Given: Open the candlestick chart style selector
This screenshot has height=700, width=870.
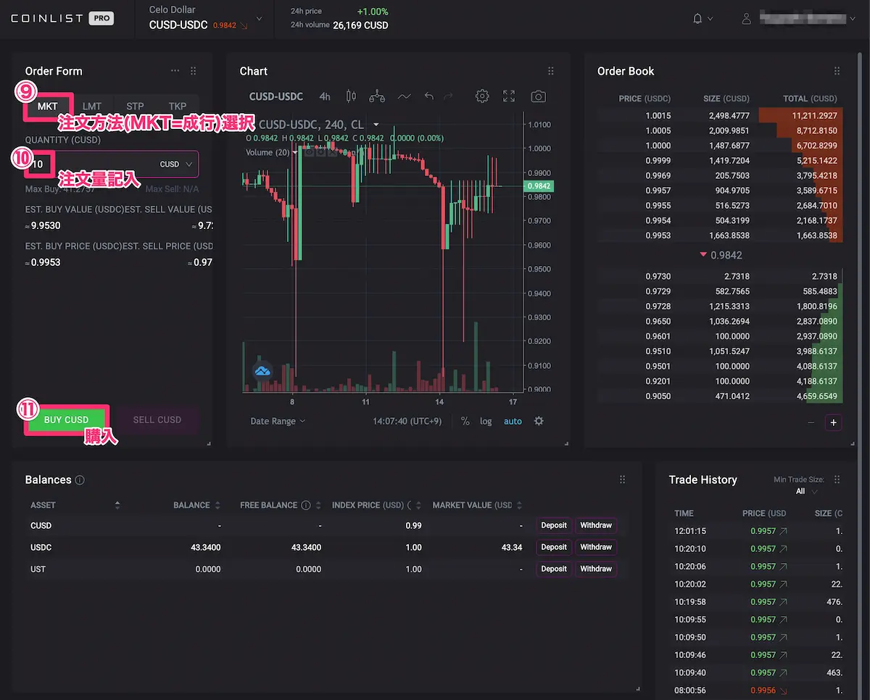Looking at the screenshot, I should point(352,96).
